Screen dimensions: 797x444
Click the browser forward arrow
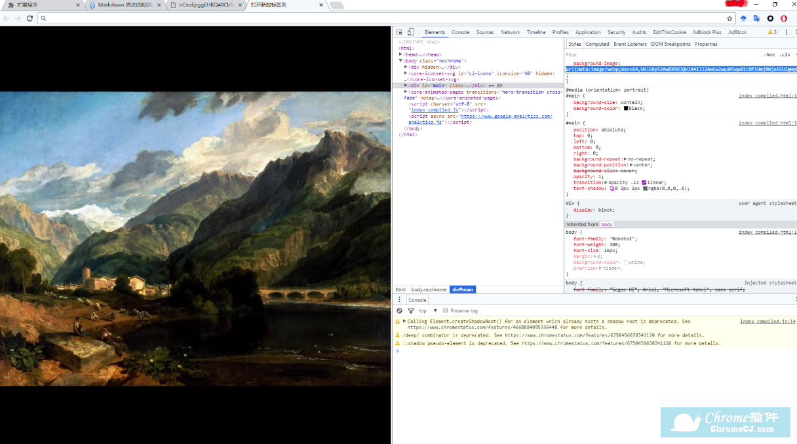pyautogui.click(x=18, y=18)
